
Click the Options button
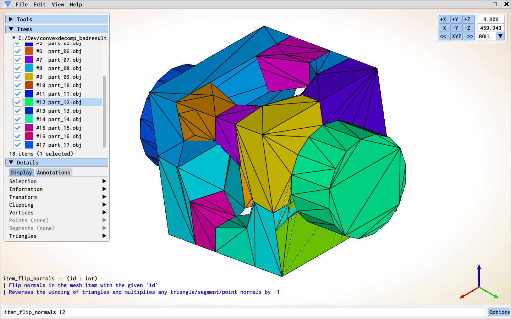pos(499,312)
